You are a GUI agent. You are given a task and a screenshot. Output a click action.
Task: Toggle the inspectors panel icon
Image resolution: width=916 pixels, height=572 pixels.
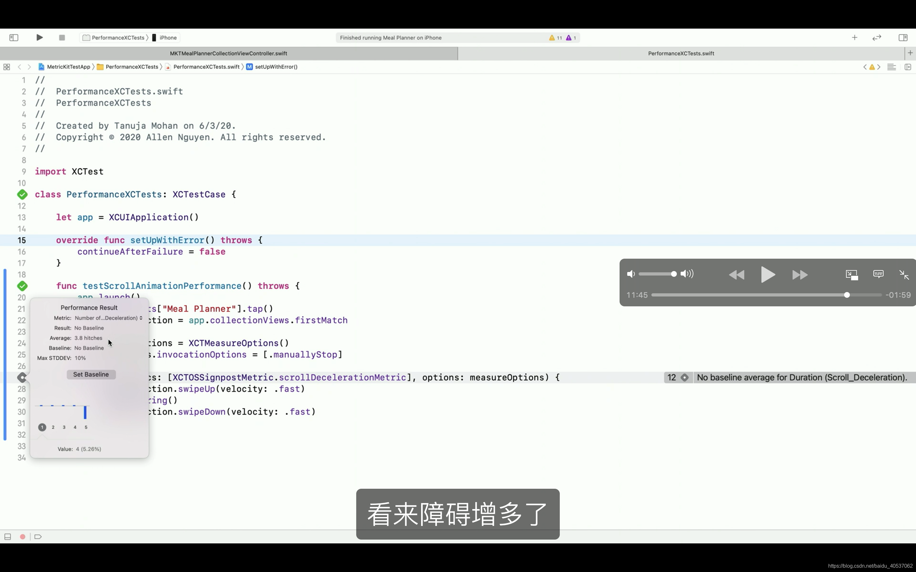click(x=903, y=37)
